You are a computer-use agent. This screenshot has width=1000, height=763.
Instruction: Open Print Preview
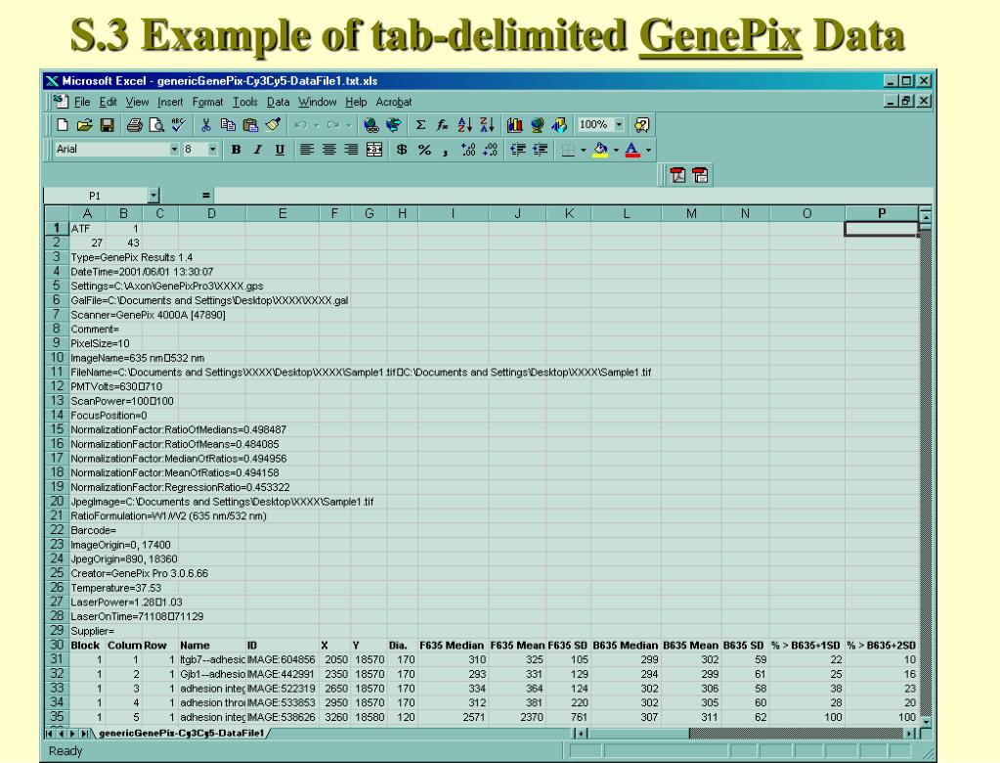click(156, 125)
